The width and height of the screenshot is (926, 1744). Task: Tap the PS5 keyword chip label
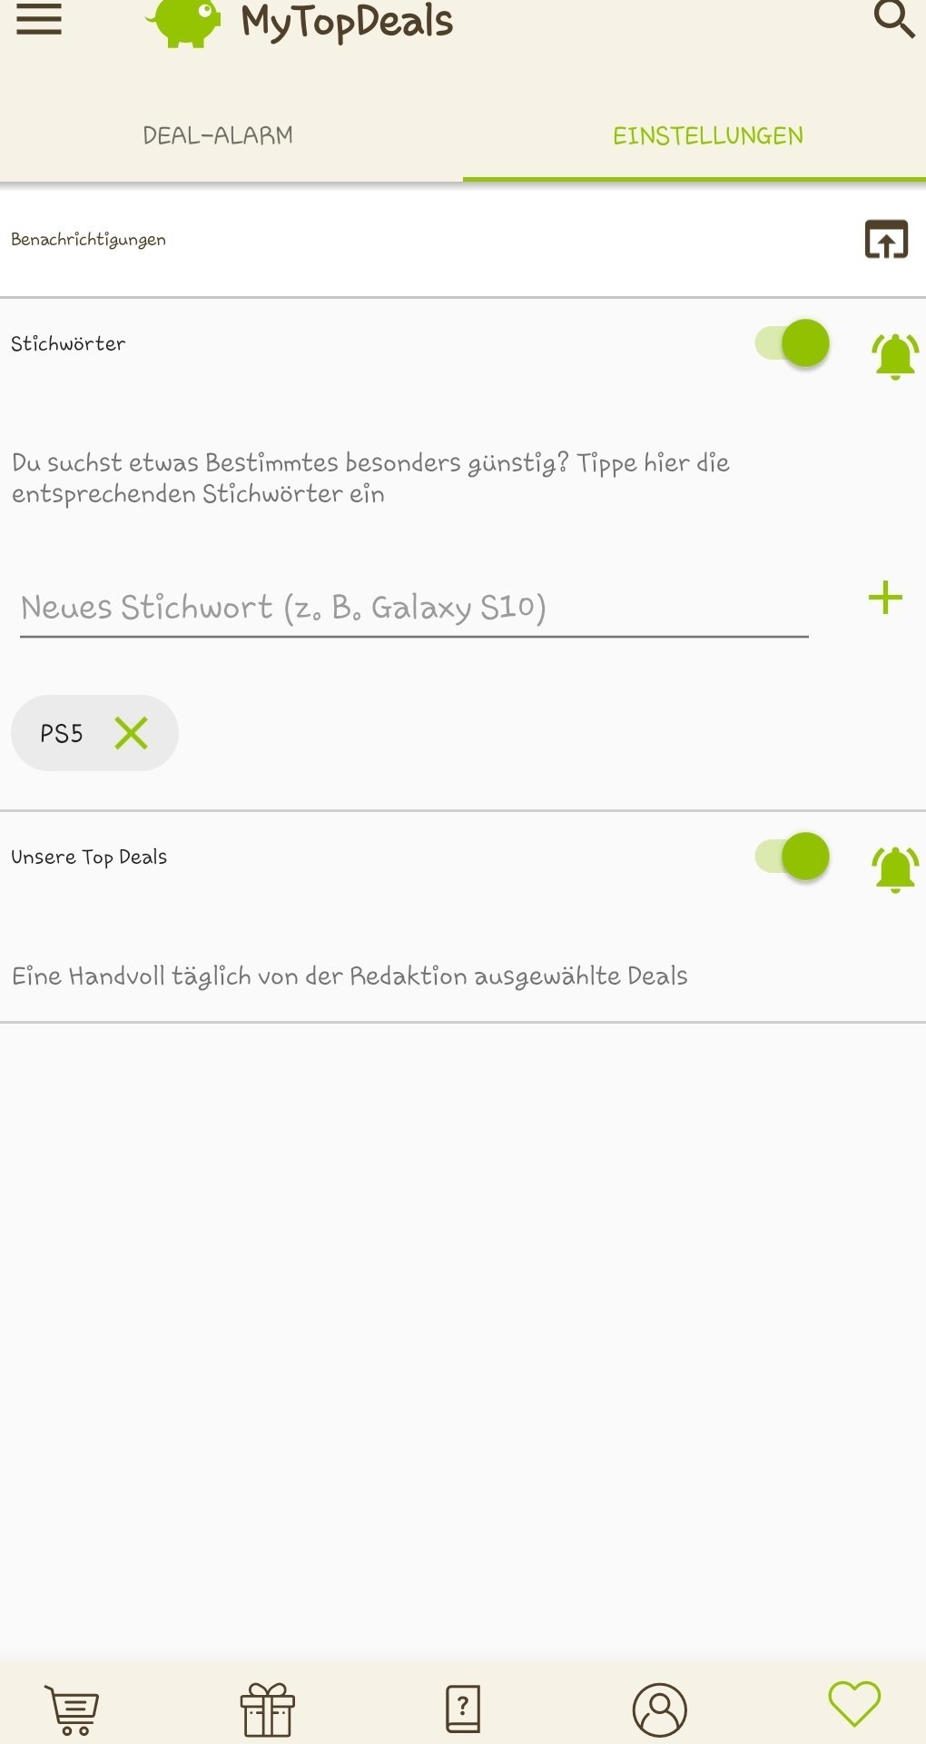point(62,733)
